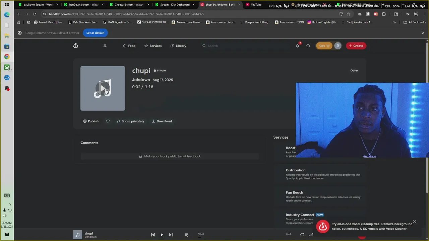
Task: Like the chupi track with heart icon
Action: (x=108, y=121)
